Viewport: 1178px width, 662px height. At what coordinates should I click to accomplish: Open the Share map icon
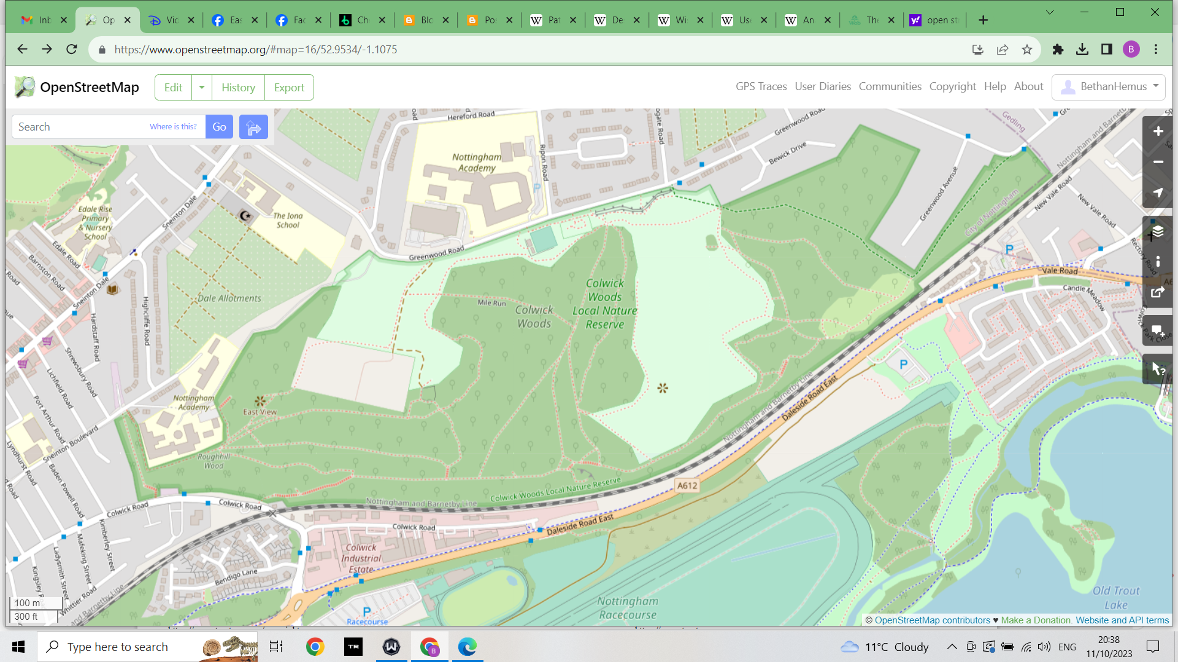1158,292
